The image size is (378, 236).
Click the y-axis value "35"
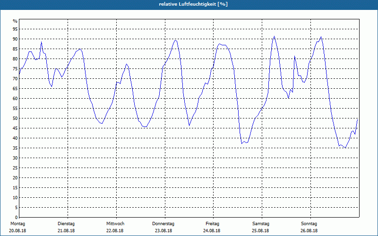point(15,148)
